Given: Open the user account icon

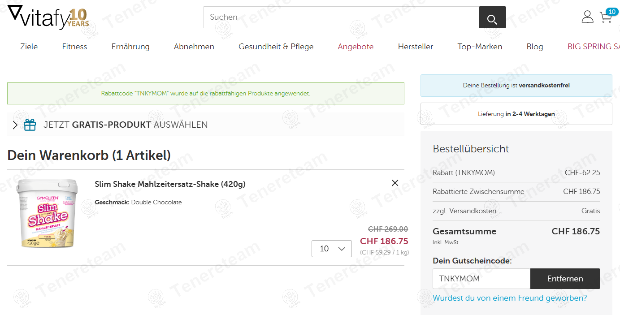Looking at the screenshot, I should point(587,17).
